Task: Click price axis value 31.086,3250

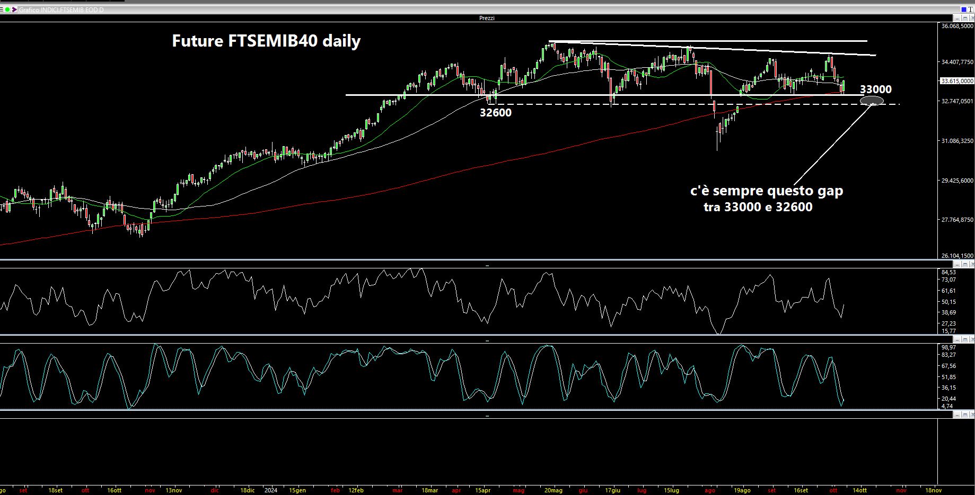Action: 958,141
